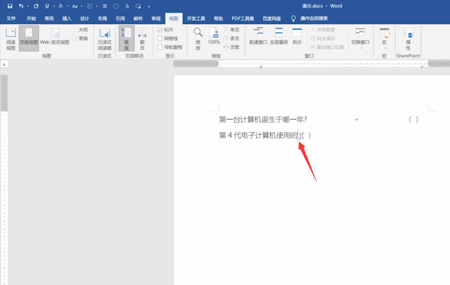
Task: Open the File (文件) tab
Action: 11,18
